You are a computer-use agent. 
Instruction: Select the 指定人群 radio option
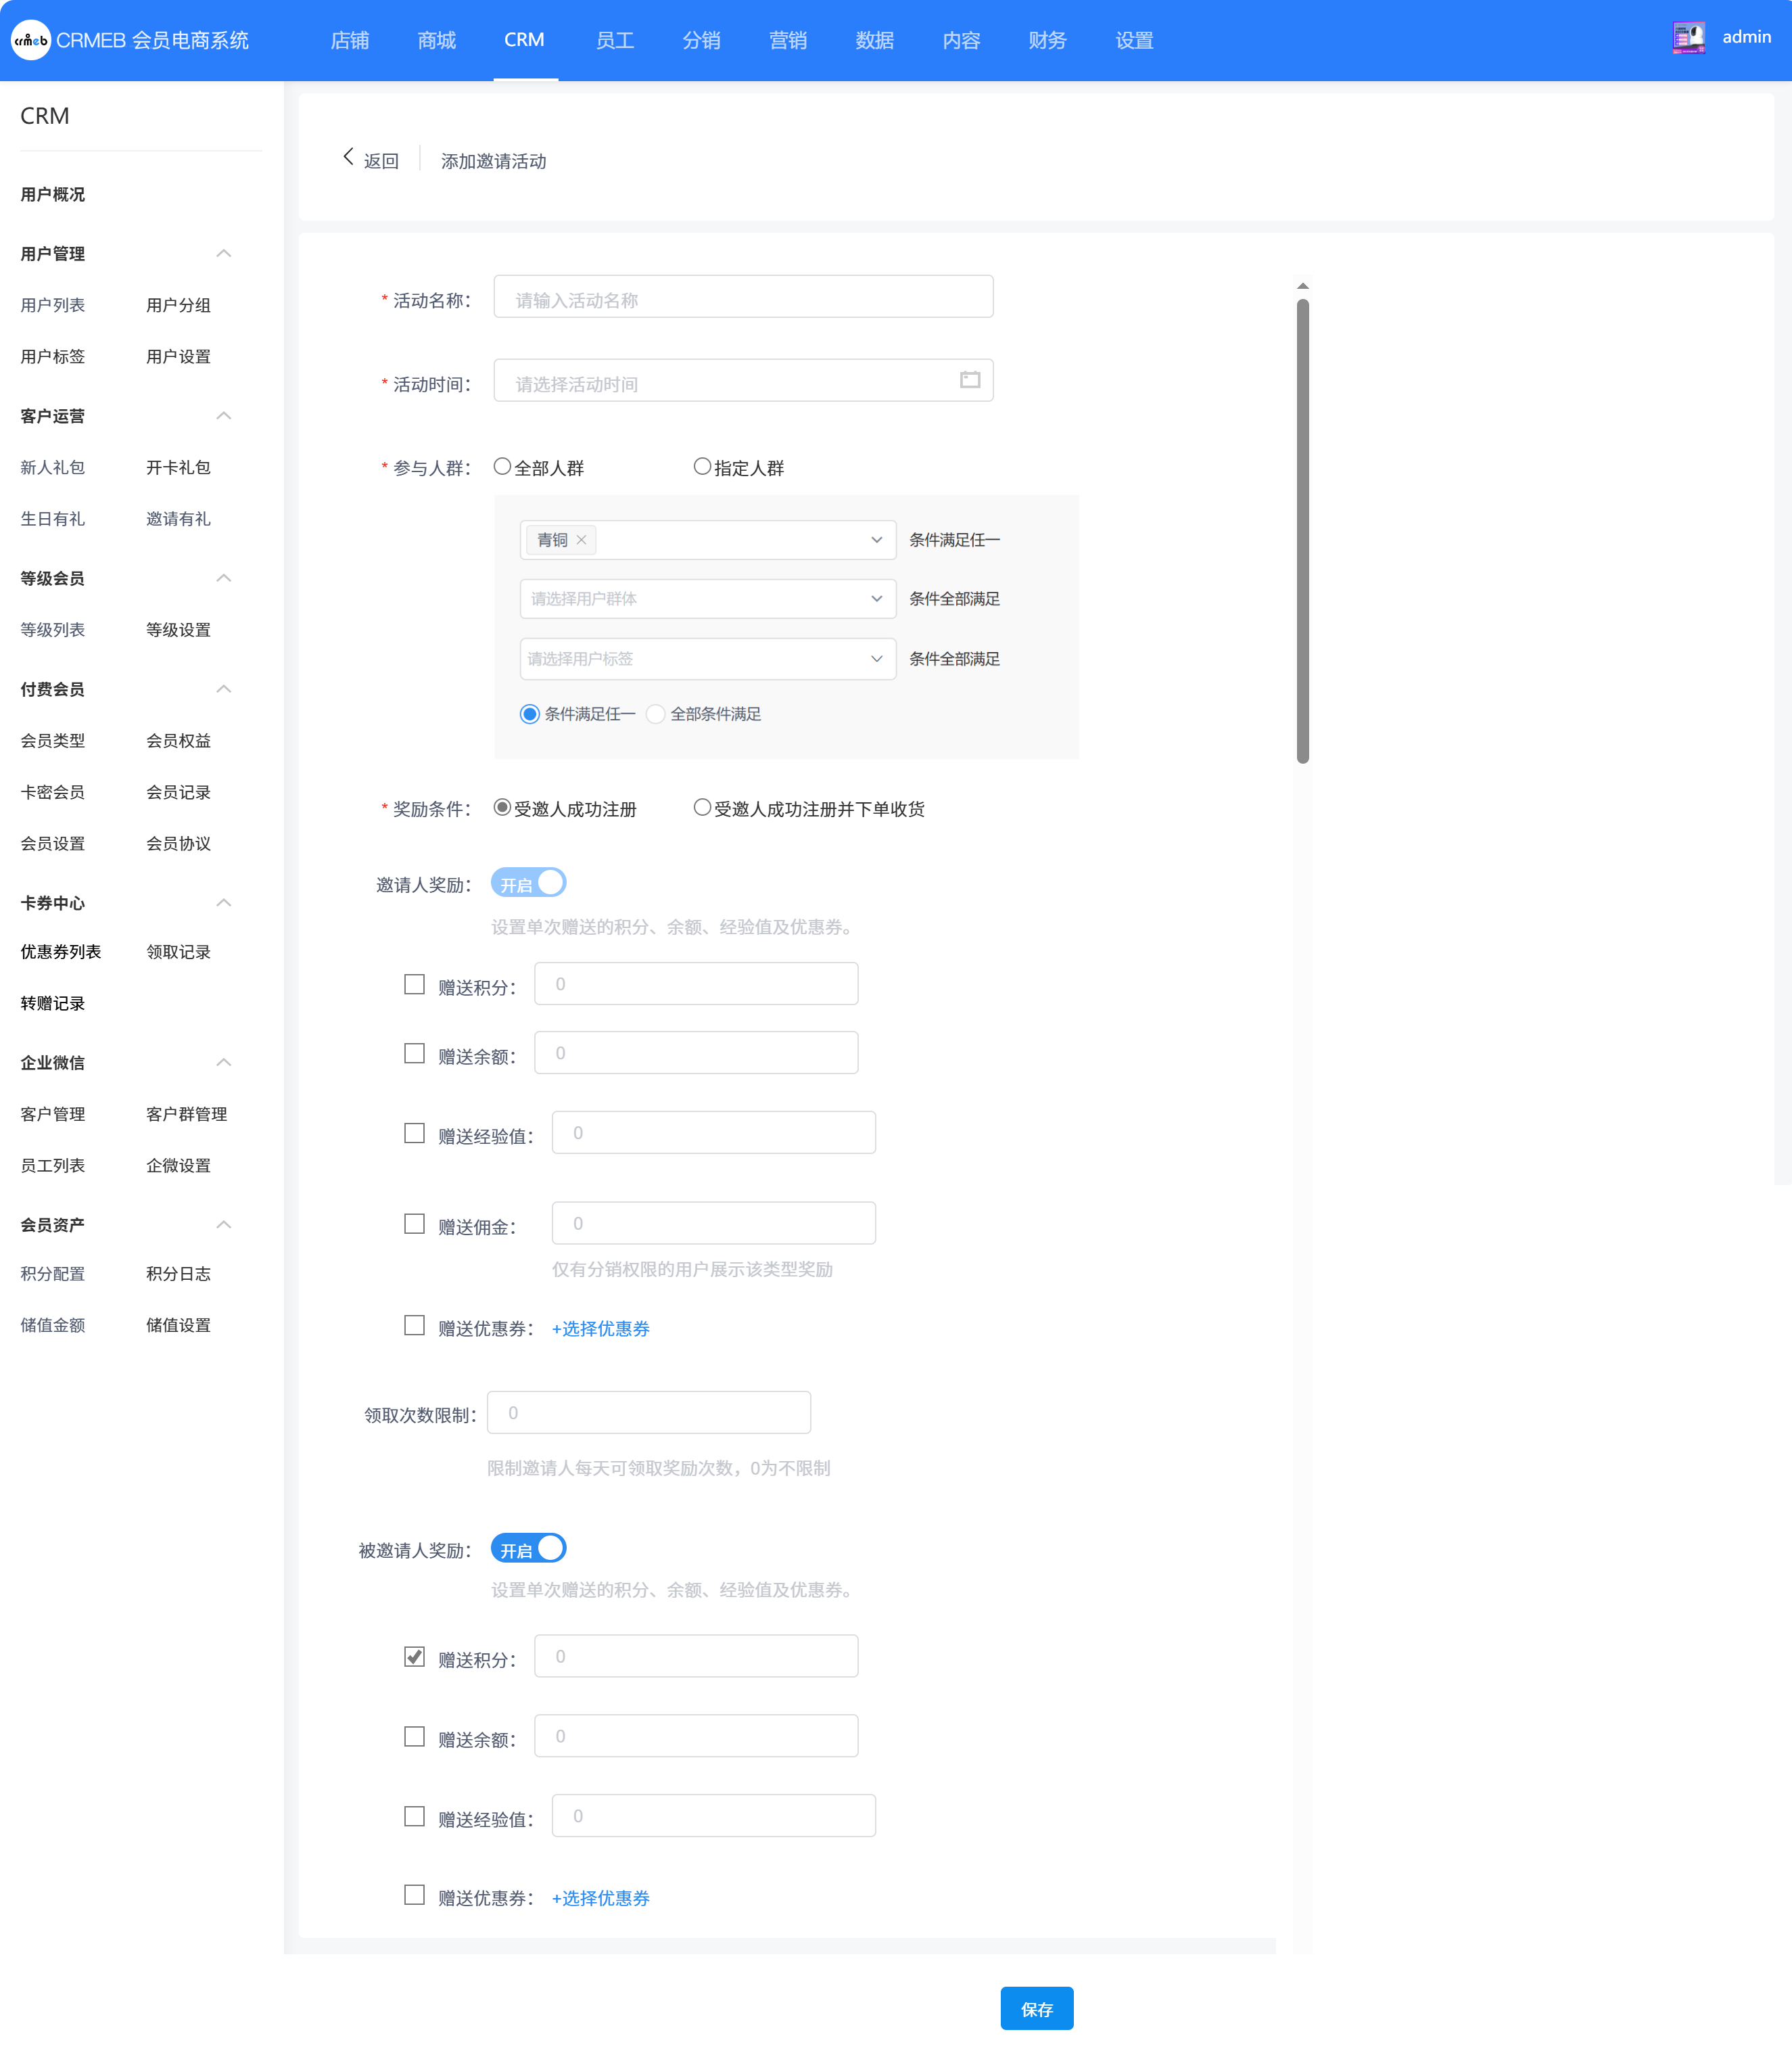click(x=739, y=468)
